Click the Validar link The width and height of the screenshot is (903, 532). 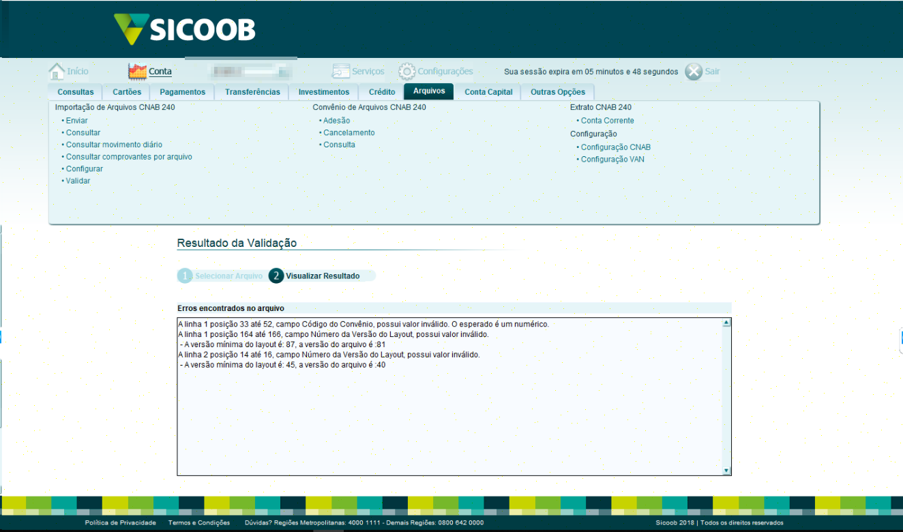78,181
